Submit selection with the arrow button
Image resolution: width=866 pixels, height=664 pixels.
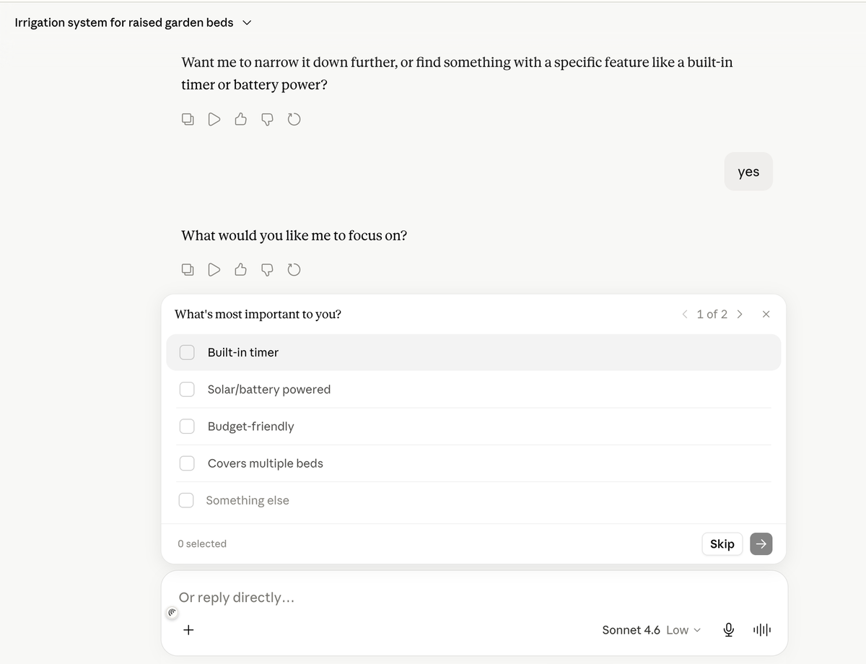pyautogui.click(x=761, y=543)
